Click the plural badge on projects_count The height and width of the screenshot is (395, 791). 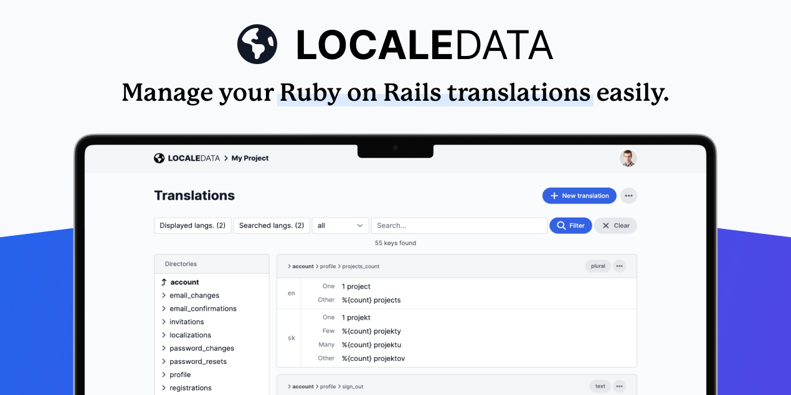click(597, 266)
